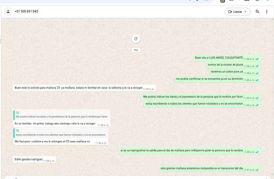The width and height of the screenshot is (274, 179).
Task: Jump to quoted 'estoy escribiendo a todos' reply
Action: click(x=61, y=133)
